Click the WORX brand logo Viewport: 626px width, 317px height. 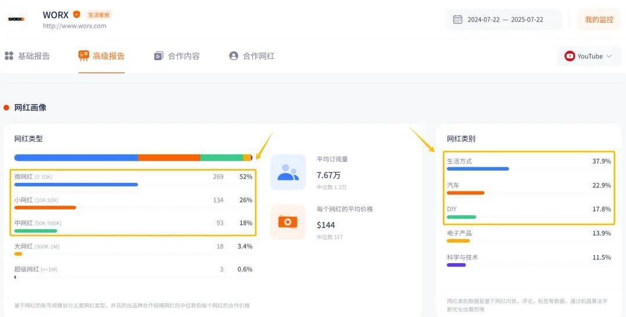tap(16, 19)
